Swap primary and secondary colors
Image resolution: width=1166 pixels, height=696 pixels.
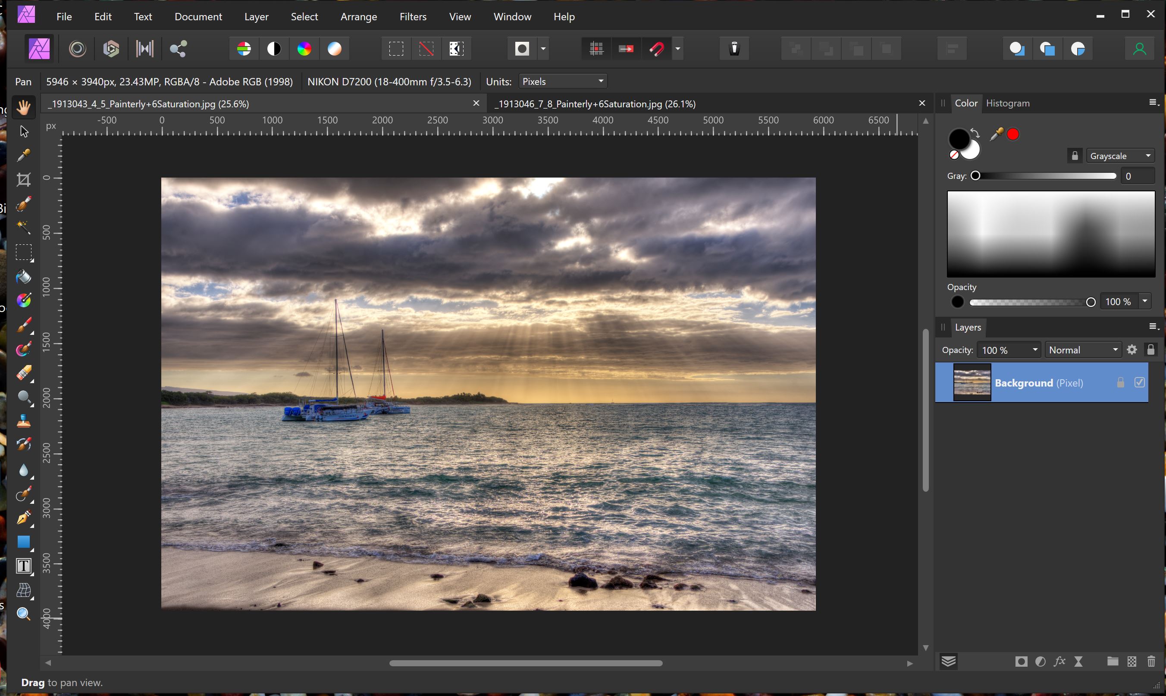point(975,133)
